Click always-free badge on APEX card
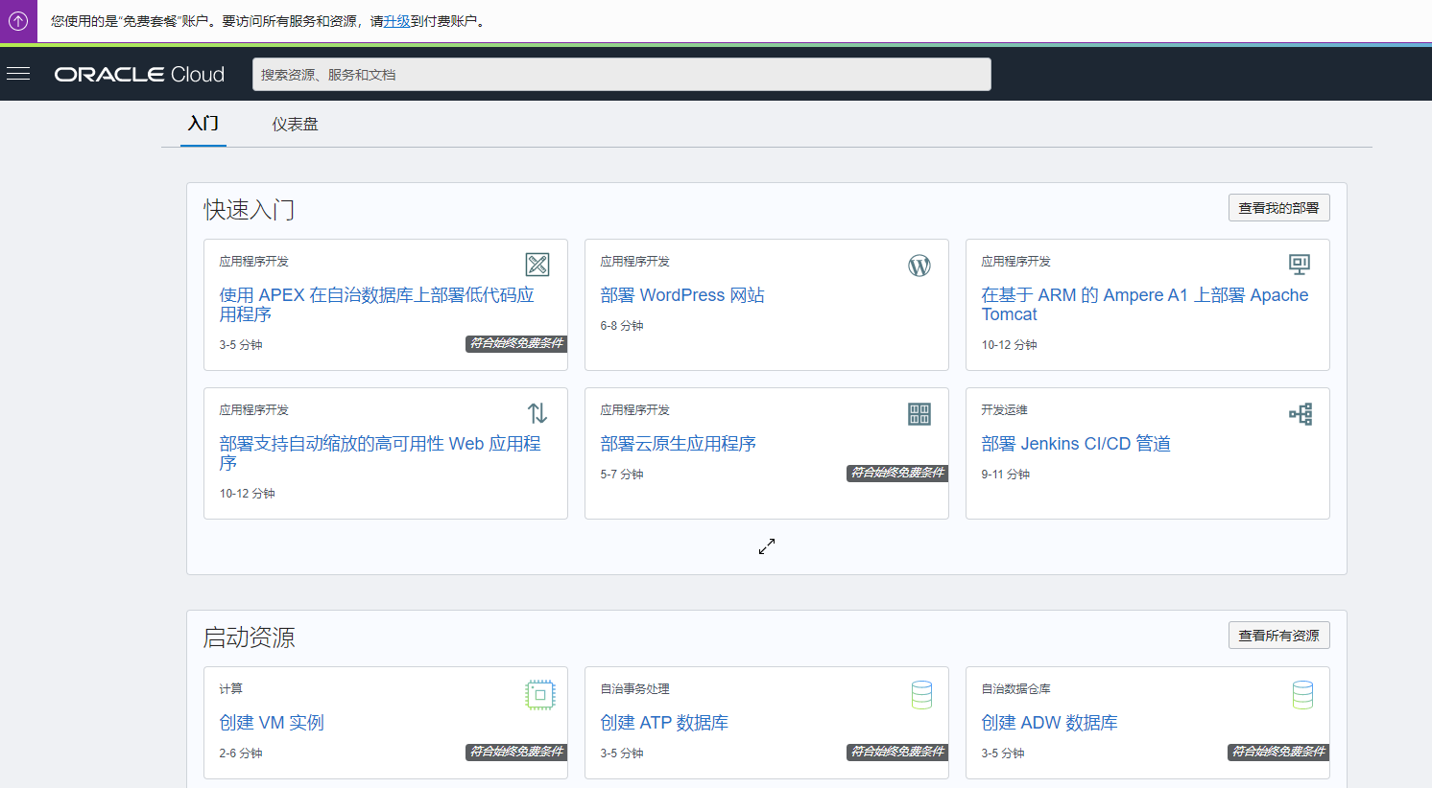Screen dimensions: 1432x788 [516, 343]
